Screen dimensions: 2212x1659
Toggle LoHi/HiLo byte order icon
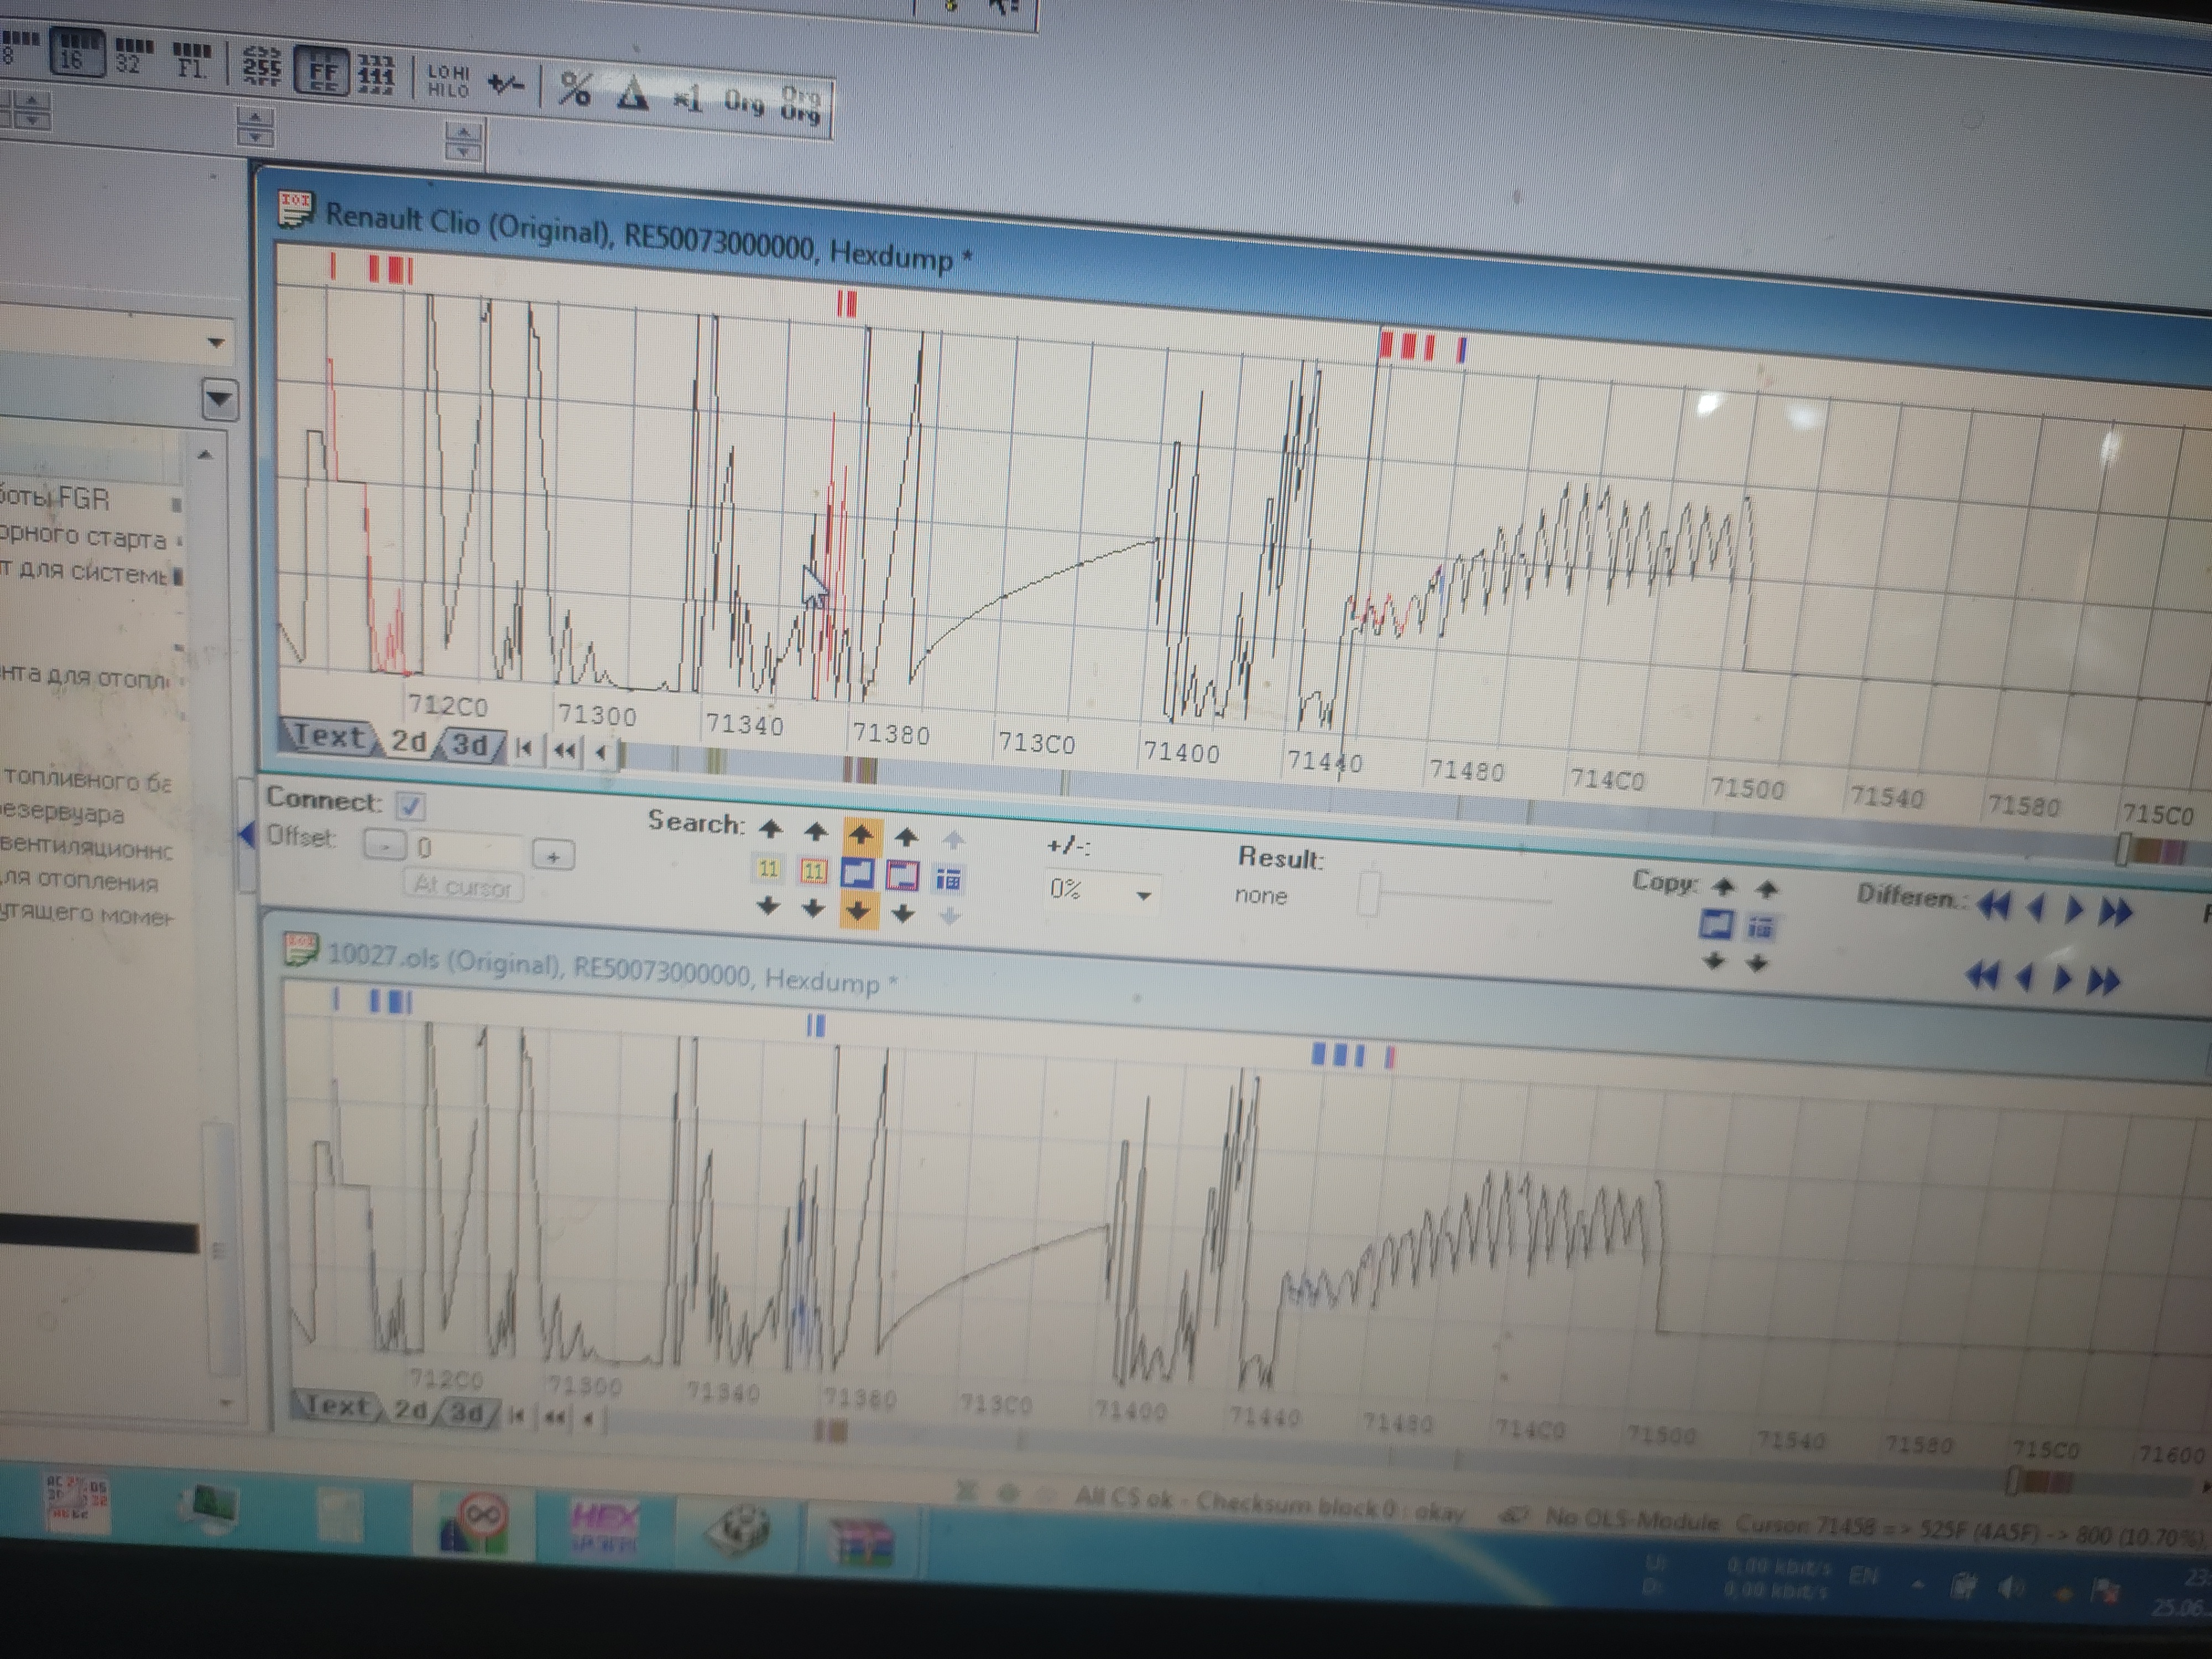click(x=448, y=81)
